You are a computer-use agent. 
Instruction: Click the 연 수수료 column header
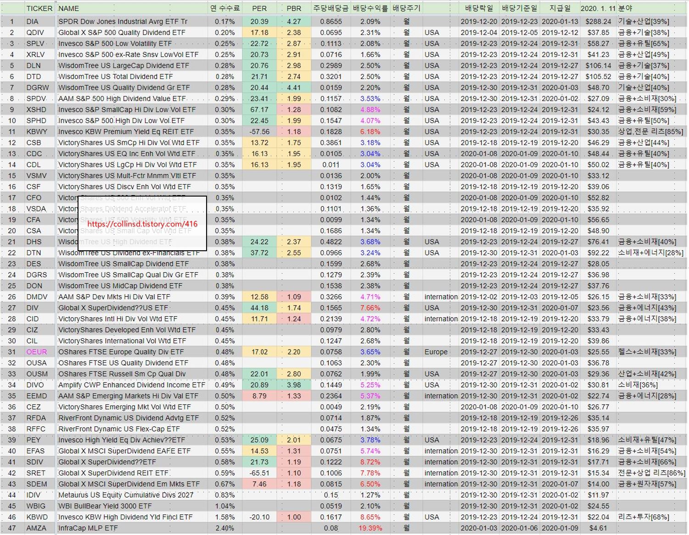tap(224, 8)
